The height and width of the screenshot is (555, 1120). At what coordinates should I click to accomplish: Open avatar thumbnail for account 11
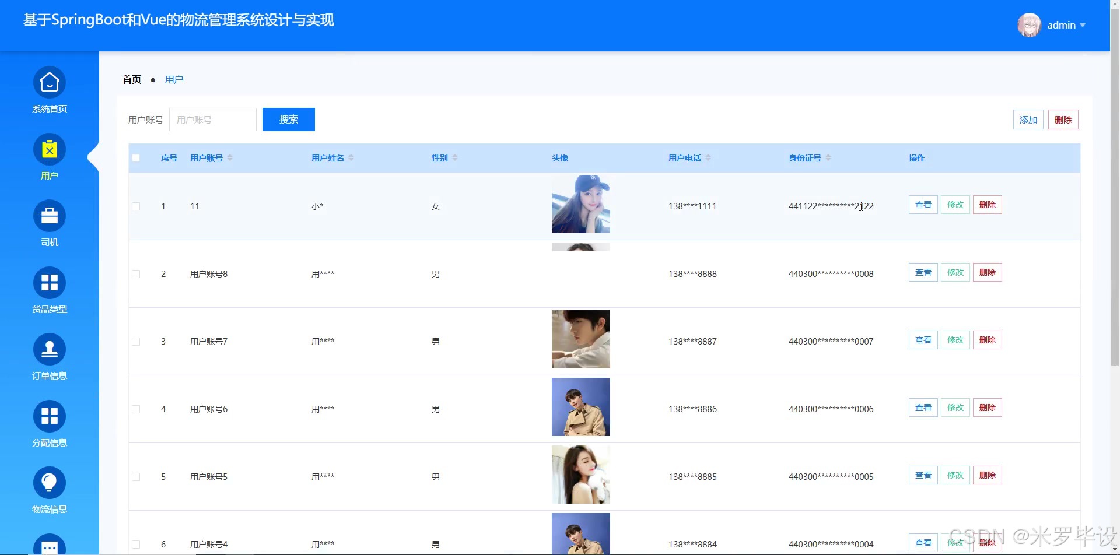[581, 204]
